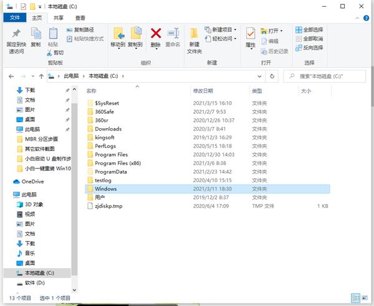Viewport: 374px width, 306px height.
Task: Select the 用户 folder
Action: click(x=100, y=197)
